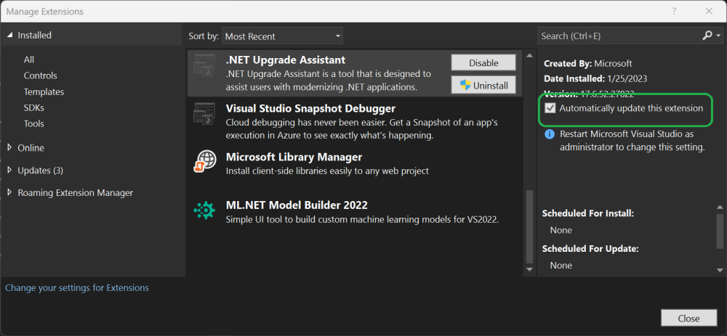
Task: Click the Visual Studio Snapshot Debugger icon
Action: coord(204,114)
